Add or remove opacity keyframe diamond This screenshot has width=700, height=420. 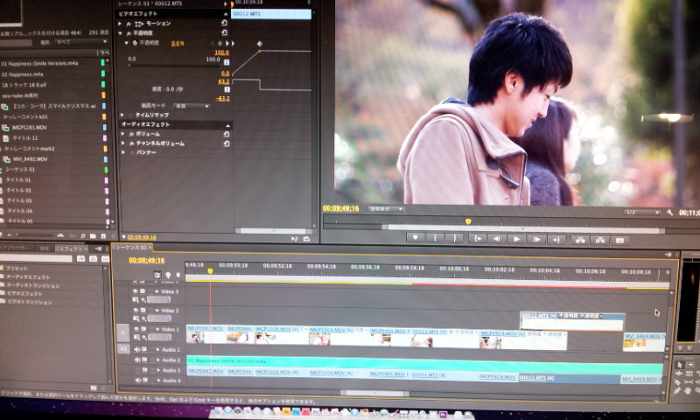(x=220, y=43)
